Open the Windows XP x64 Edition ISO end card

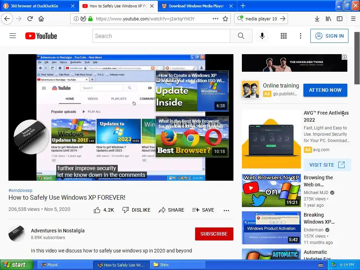tap(192, 91)
